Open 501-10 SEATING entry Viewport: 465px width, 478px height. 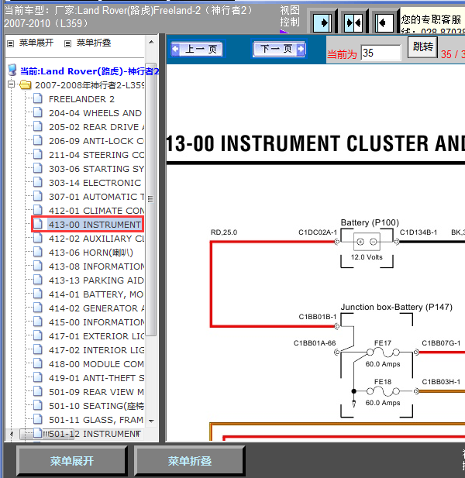pyautogui.click(x=96, y=406)
